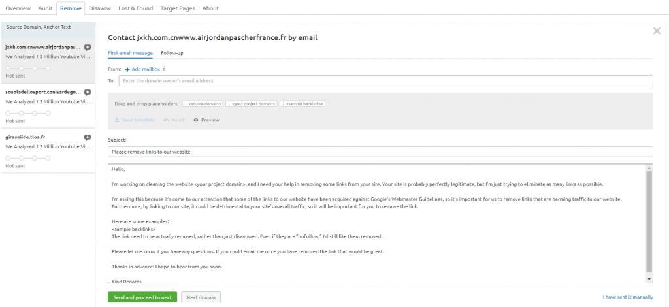Click the Next domain button
Screen dimensions: 669x307
pyautogui.click(x=201, y=297)
